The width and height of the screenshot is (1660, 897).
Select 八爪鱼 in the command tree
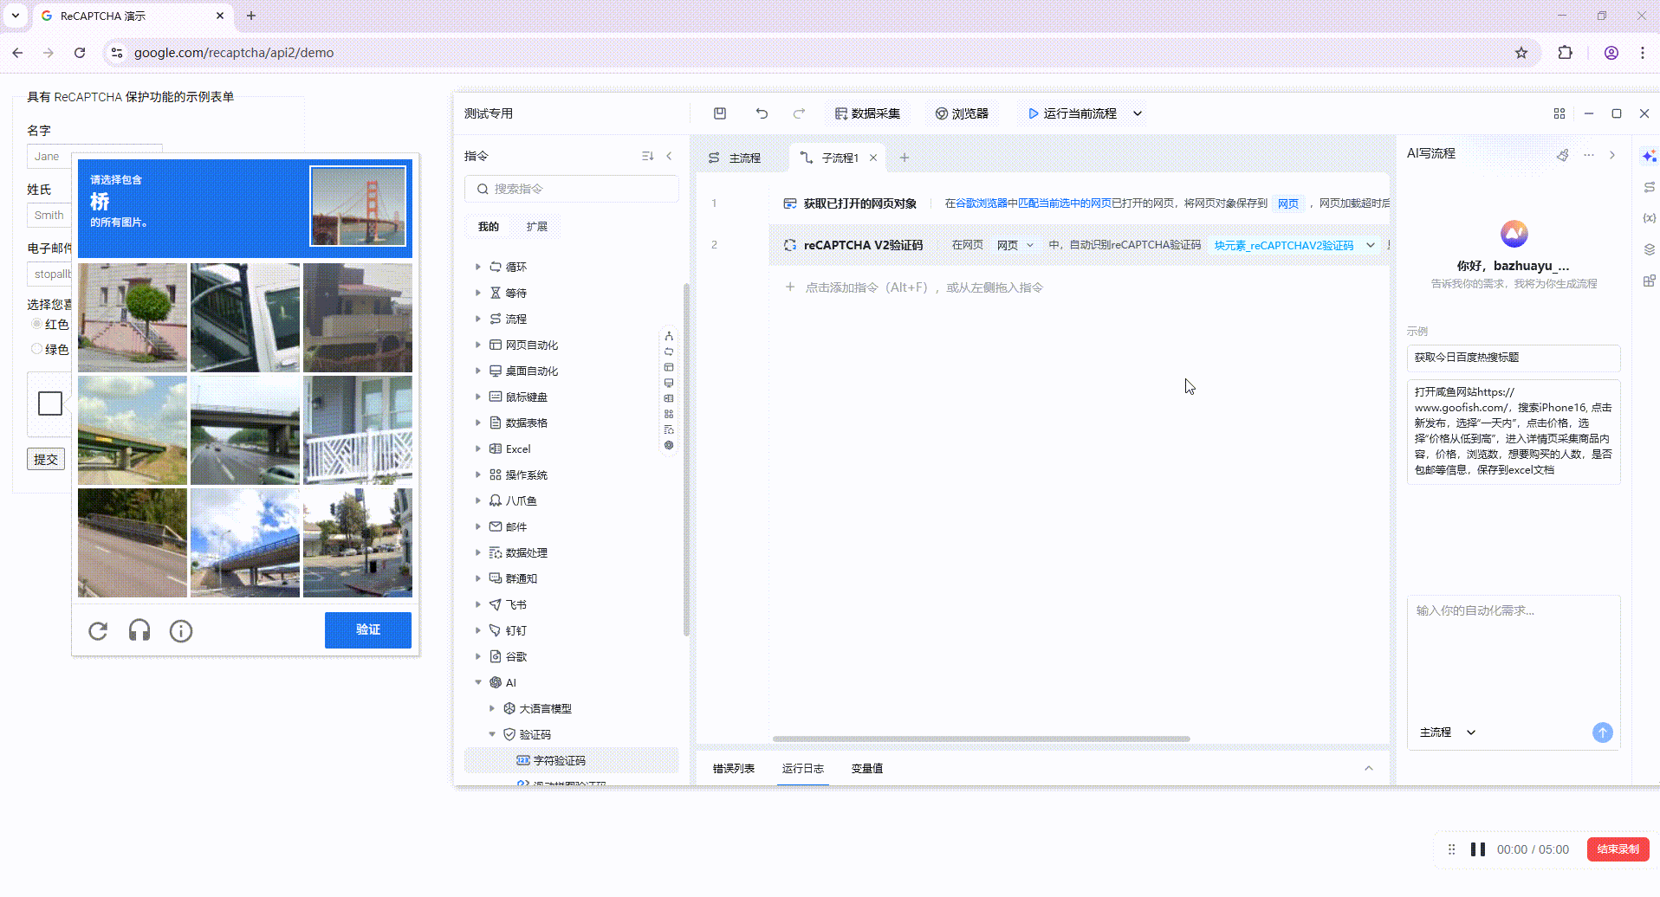522,500
